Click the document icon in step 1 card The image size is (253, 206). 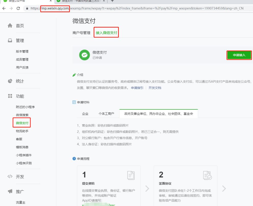[x=131, y=175]
